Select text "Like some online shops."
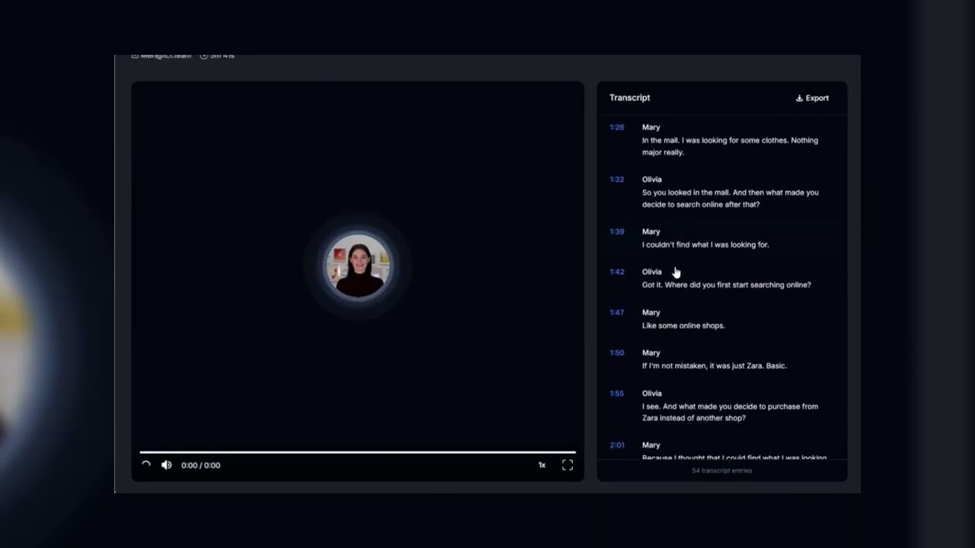Viewport: 975px width, 548px height. click(683, 326)
